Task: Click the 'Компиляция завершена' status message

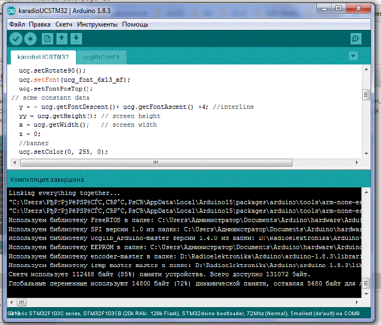Action: [47, 180]
